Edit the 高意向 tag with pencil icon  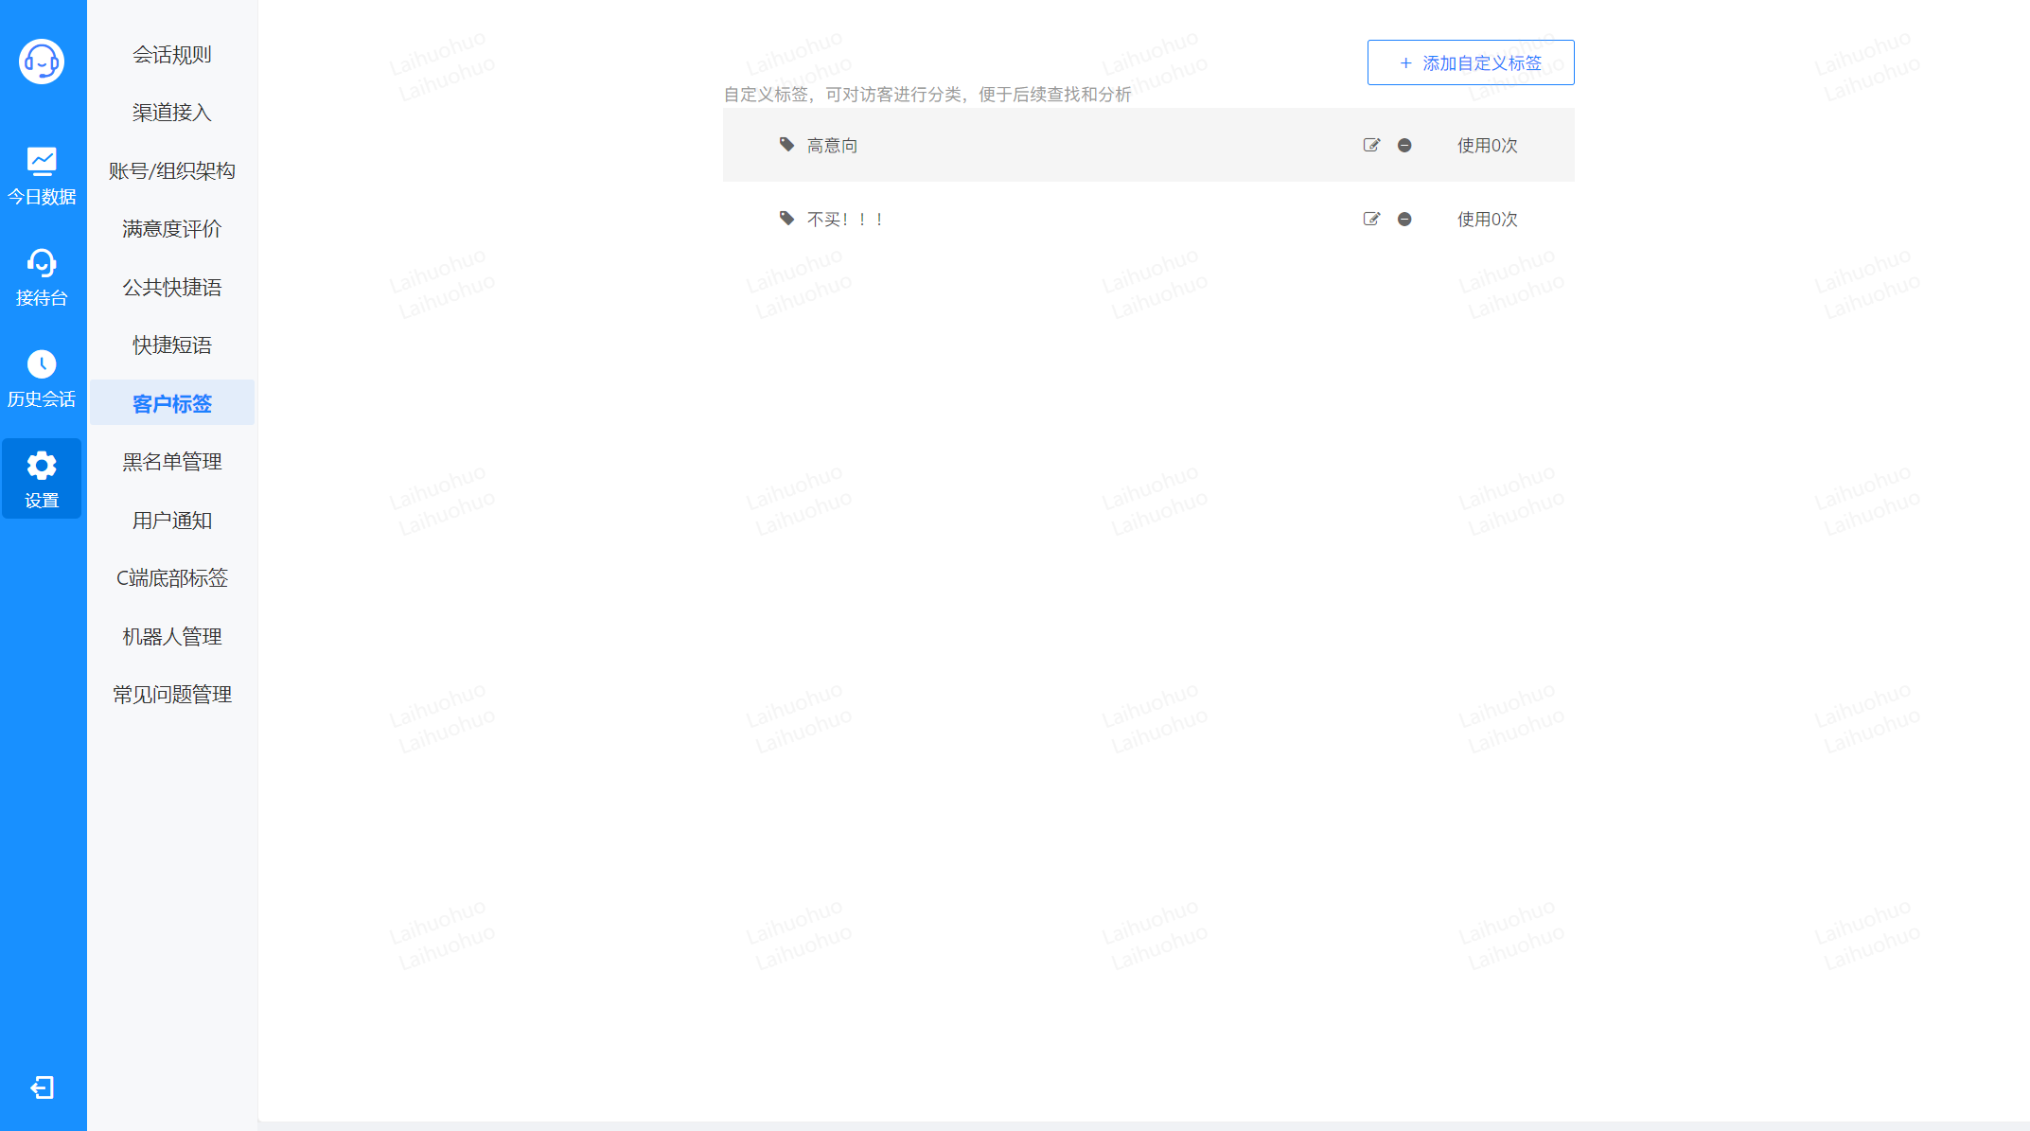1371,145
